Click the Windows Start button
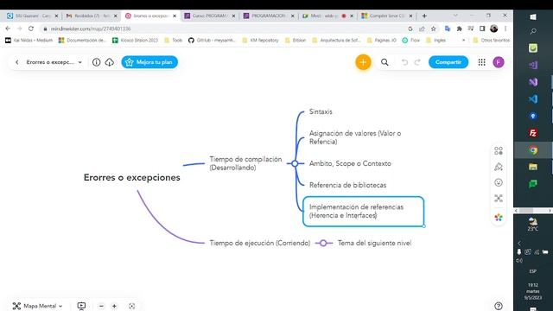The width and height of the screenshot is (553, 311). tap(533, 16)
